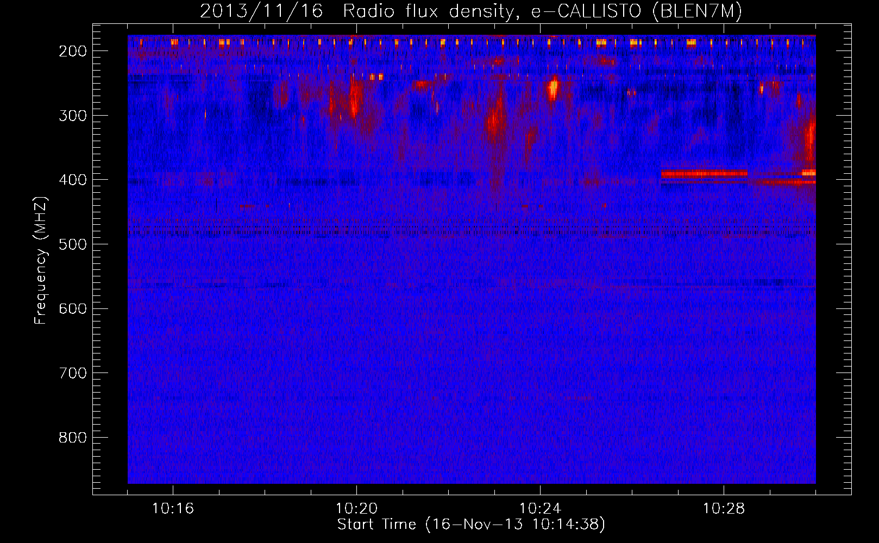Click the red burst at the right edge near 330 MHz
The height and width of the screenshot is (543, 879).
[x=810, y=140]
